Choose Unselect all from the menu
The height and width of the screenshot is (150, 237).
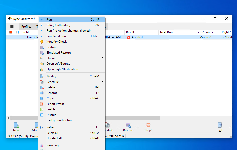coord(72,138)
